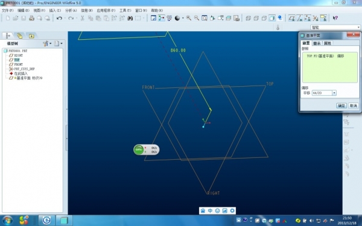The image size is (362, 226).
Task: Select Shading display style
Action: coord(272,18)
